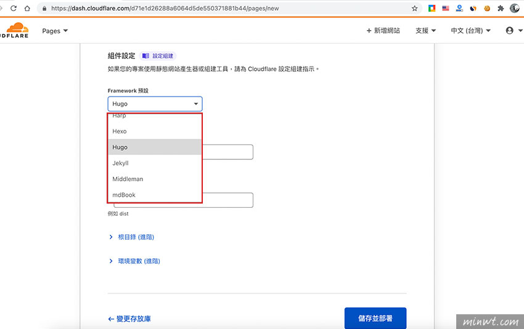Click the cookie extension icon
This screenshot has width=524, height=329.
[x=487, y=9]
